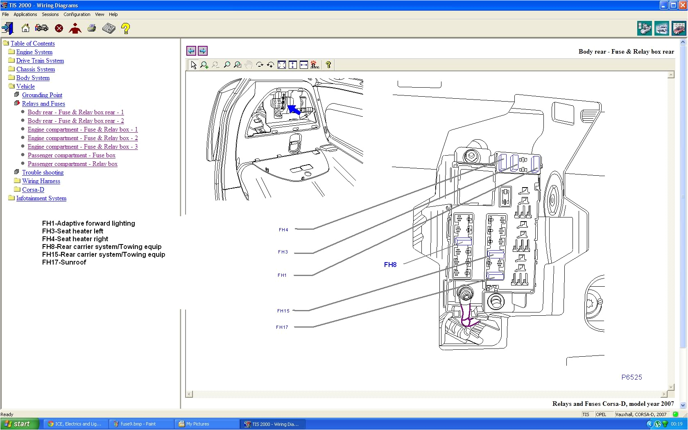The image size is (688, 430).
Task: Click the Home house icon
Action: (x=25, y=28)
